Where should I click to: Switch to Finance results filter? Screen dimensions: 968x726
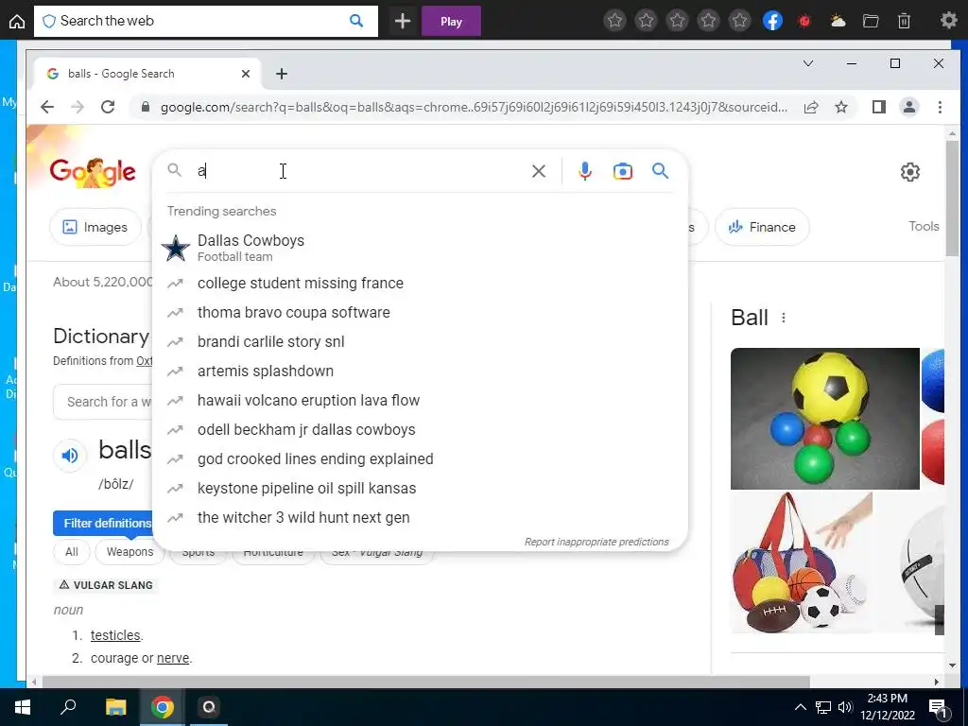coord(762,227)
